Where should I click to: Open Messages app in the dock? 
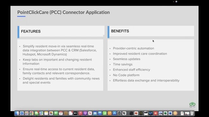(x=36, y=113)
